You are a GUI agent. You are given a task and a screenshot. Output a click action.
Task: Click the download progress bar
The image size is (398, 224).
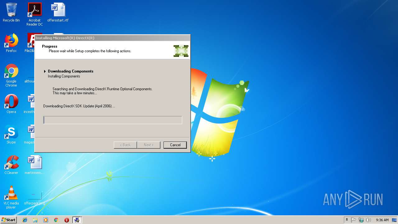tap(113, 120)
